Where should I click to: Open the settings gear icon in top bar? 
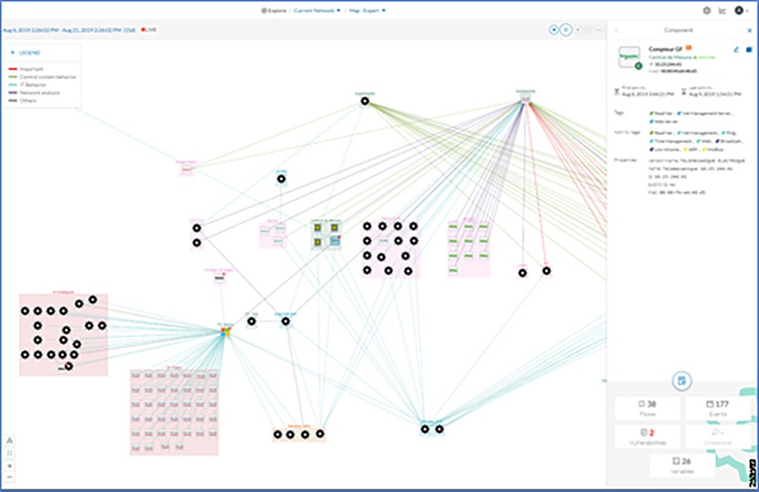tap(707, 10)
